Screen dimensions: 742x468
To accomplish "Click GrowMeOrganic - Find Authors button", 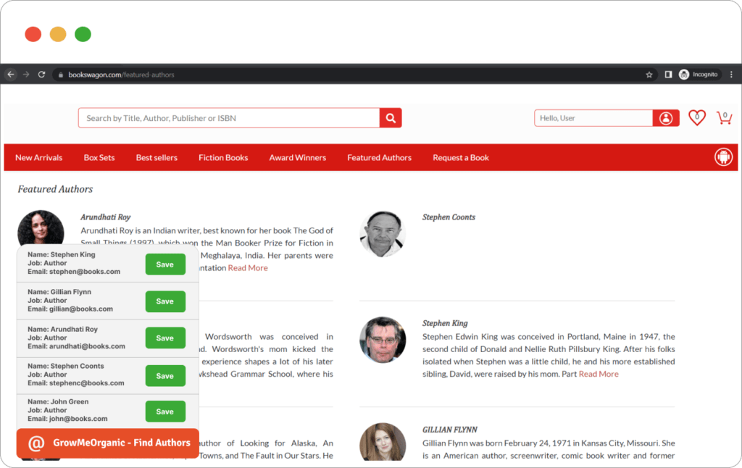I will pyautogui.click(x=108, y=443).
